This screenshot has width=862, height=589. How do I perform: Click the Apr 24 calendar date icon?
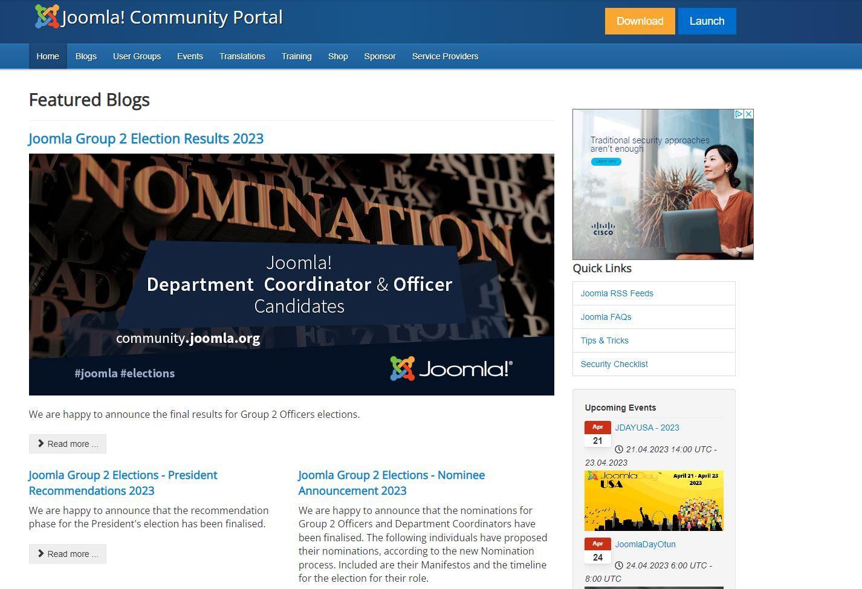597,551
